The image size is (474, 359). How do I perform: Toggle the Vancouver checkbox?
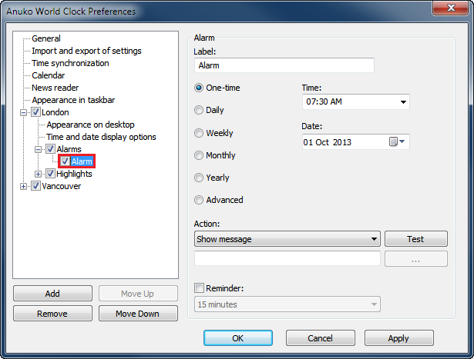point(35,186)
